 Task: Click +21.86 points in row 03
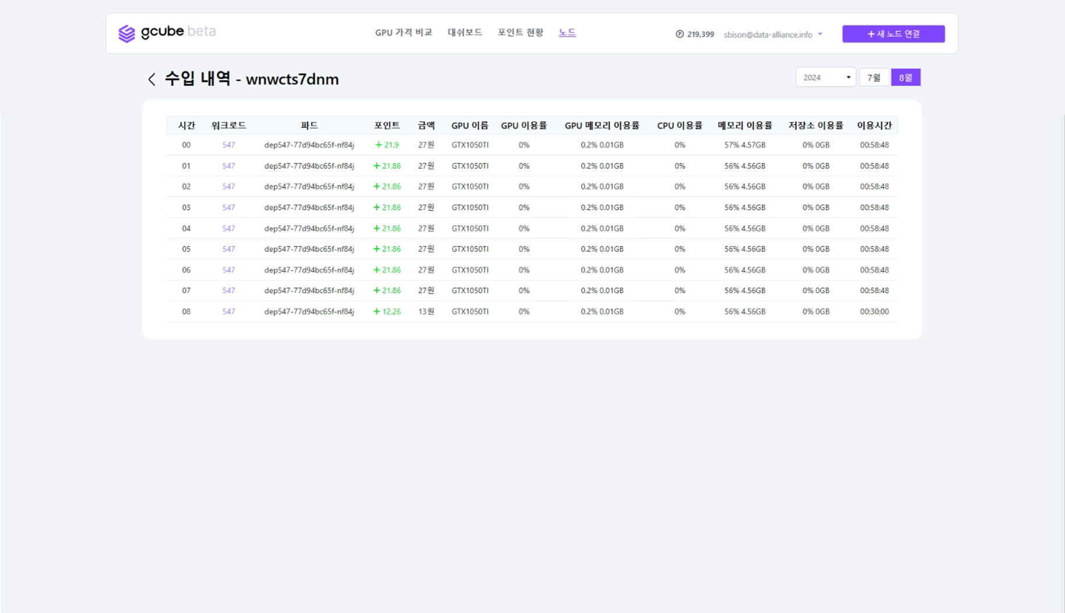pos(387,208)
